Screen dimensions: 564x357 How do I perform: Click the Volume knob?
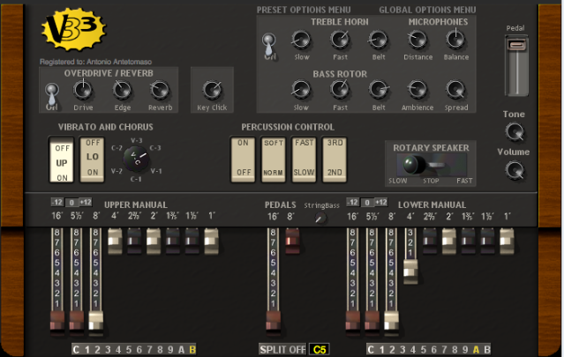pyautogui.click(x=514, y=172)
